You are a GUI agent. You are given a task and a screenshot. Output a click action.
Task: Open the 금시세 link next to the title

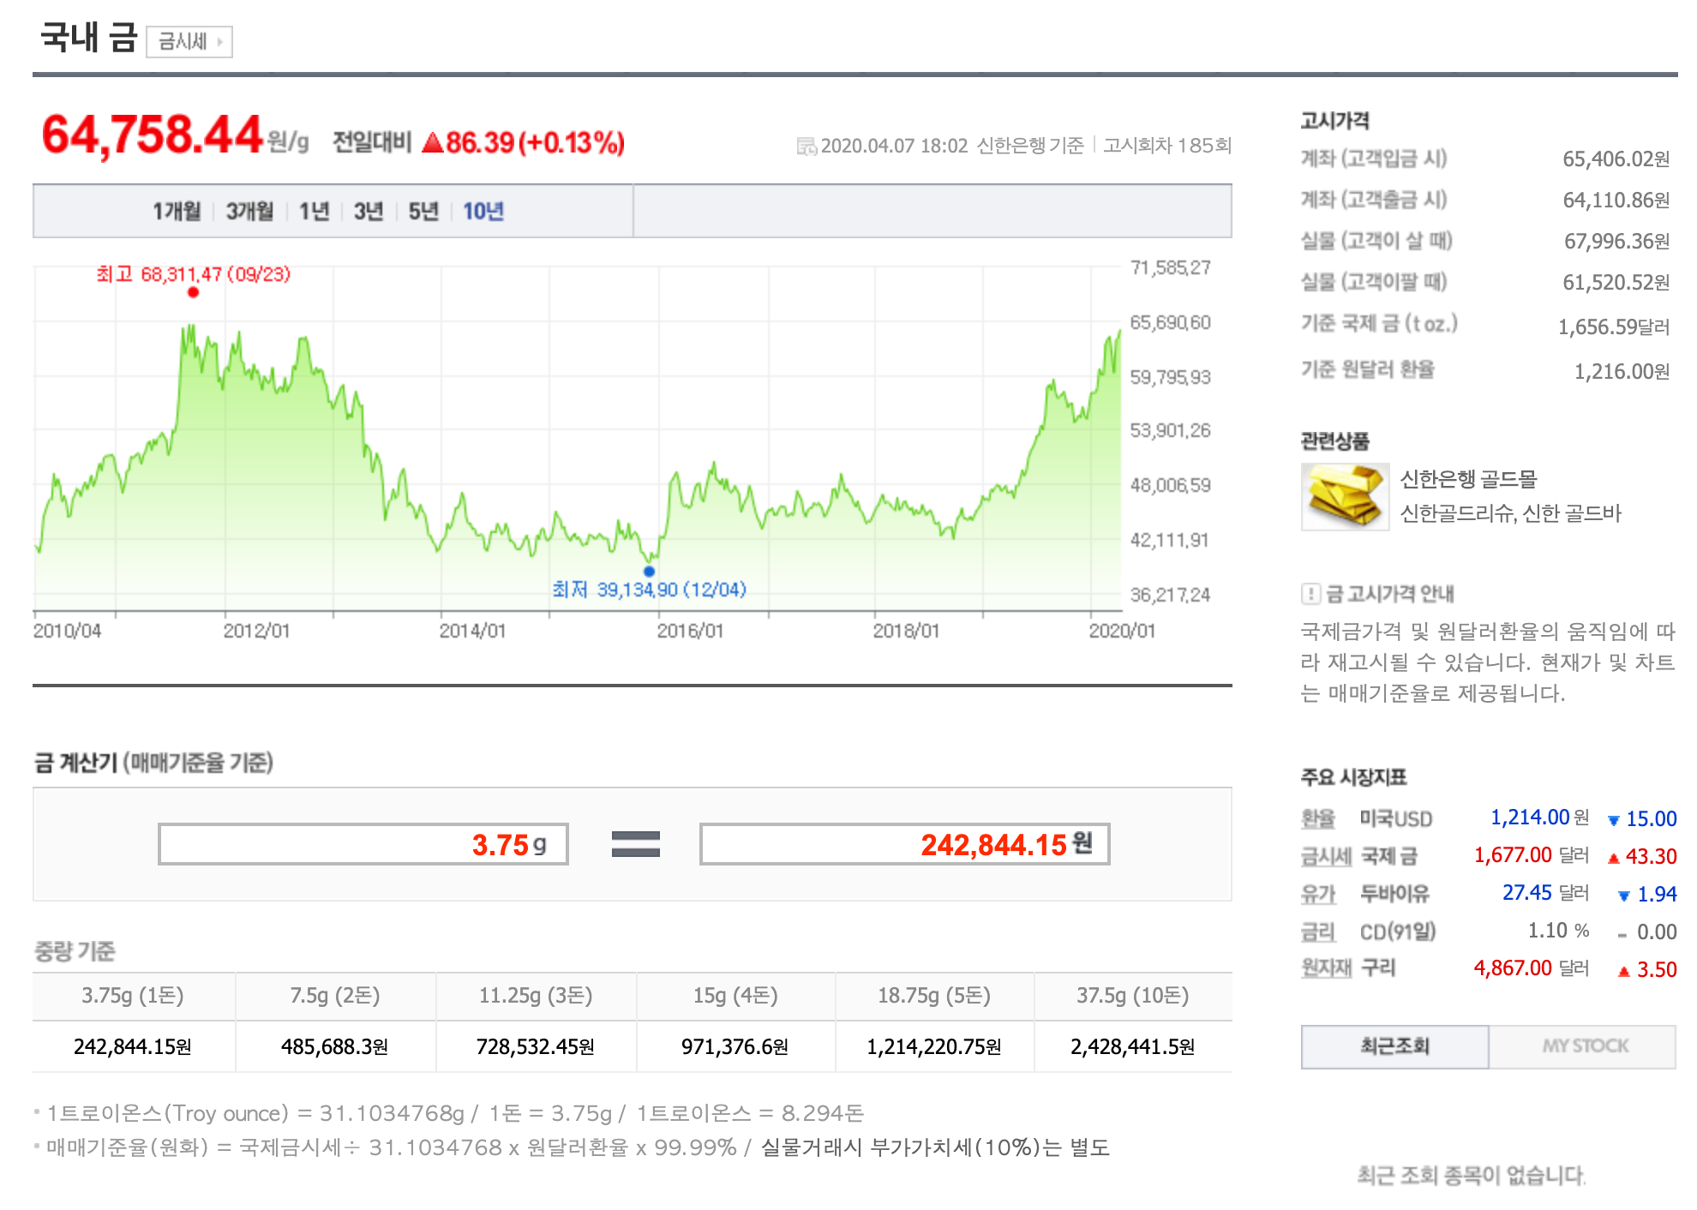(189, 41)
